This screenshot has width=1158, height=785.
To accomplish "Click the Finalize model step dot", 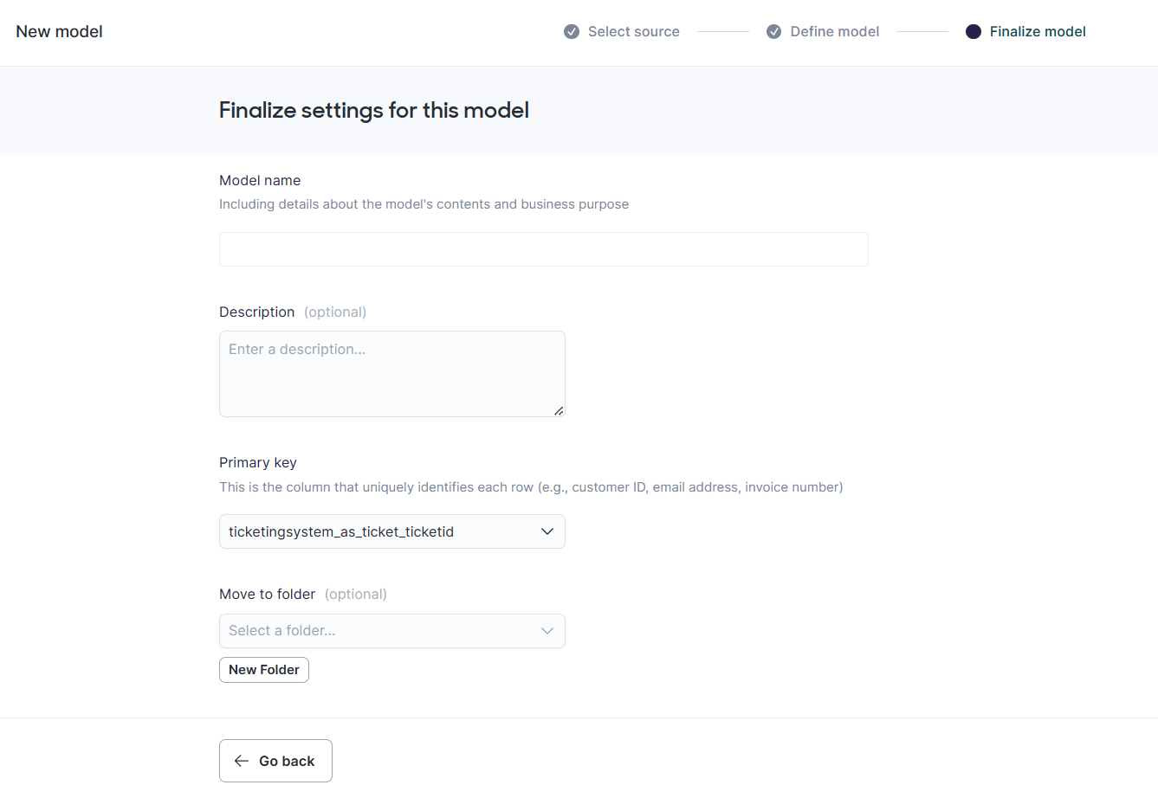I will click(974, 32).
